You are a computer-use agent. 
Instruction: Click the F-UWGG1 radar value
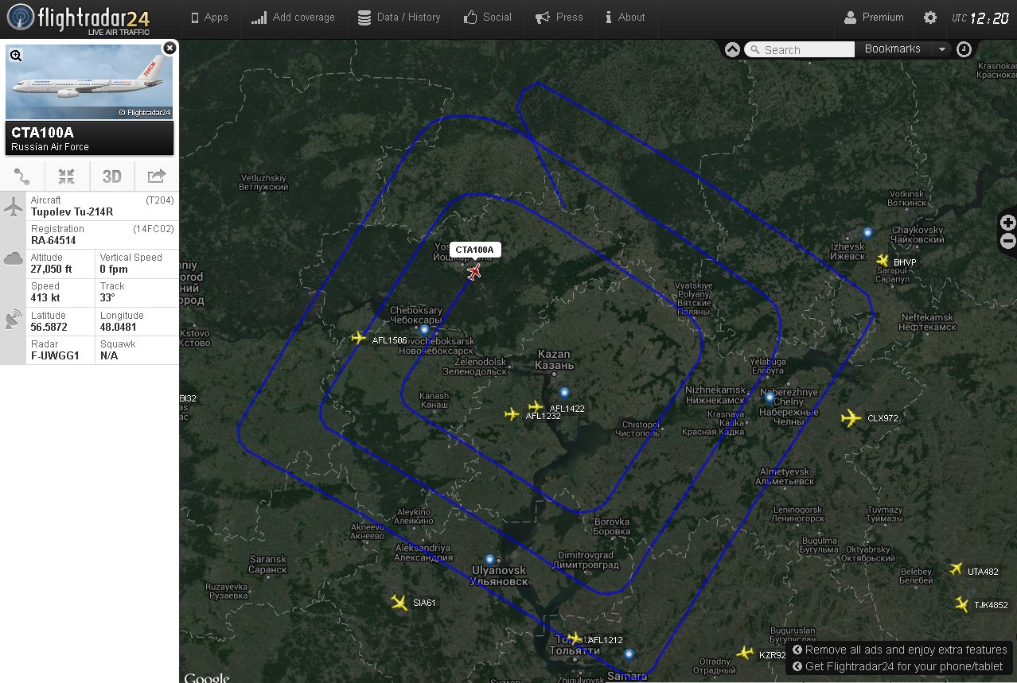[x=55, y=356]
